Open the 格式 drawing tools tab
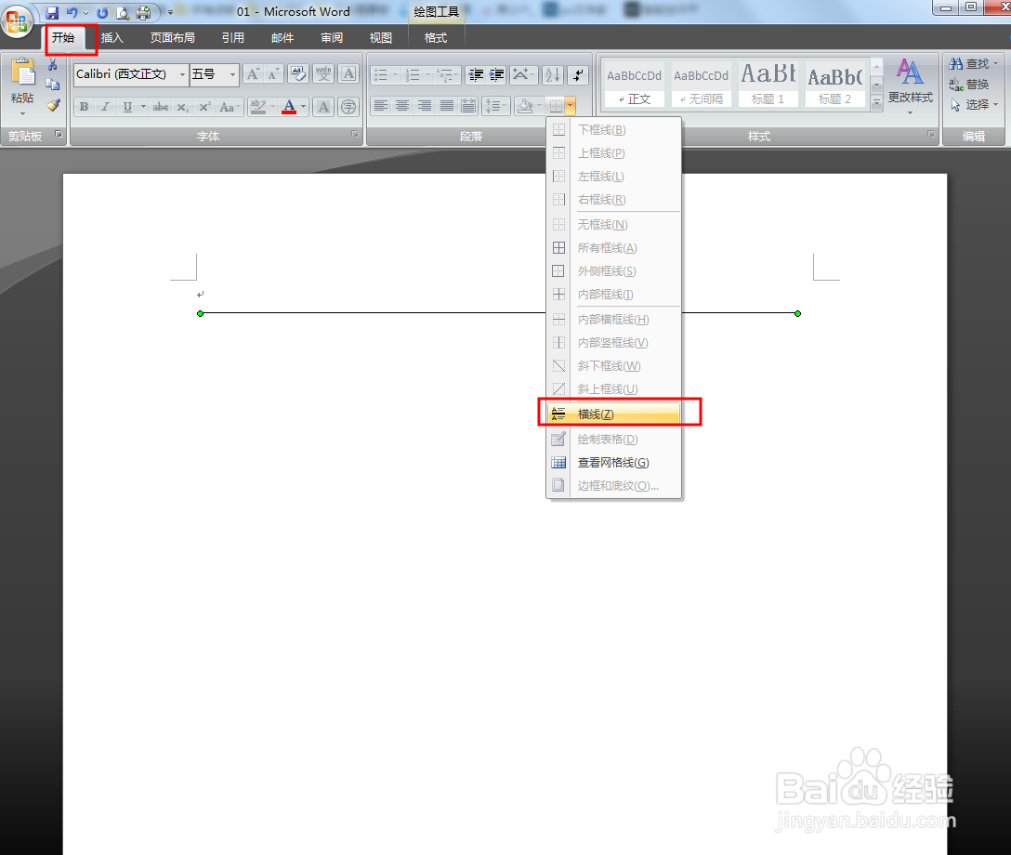The height and width of the screenshot is (855, 1011). pos(435,38)
